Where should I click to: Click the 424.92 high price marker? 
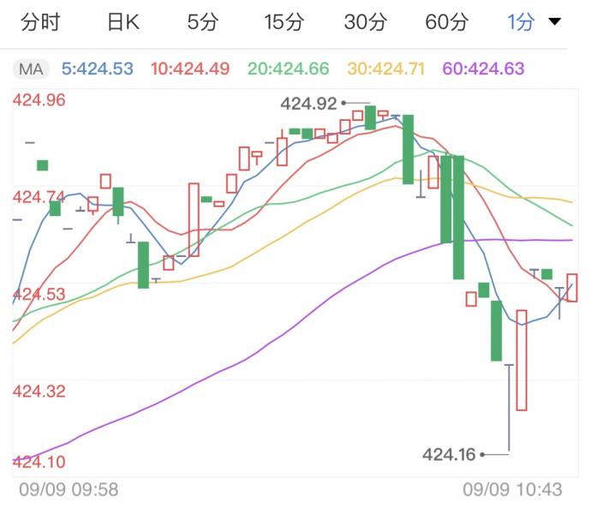308,104
